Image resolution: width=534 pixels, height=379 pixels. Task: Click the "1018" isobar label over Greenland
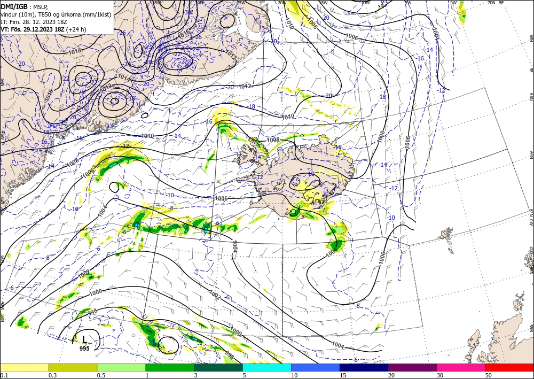click(x=75, y=51)
